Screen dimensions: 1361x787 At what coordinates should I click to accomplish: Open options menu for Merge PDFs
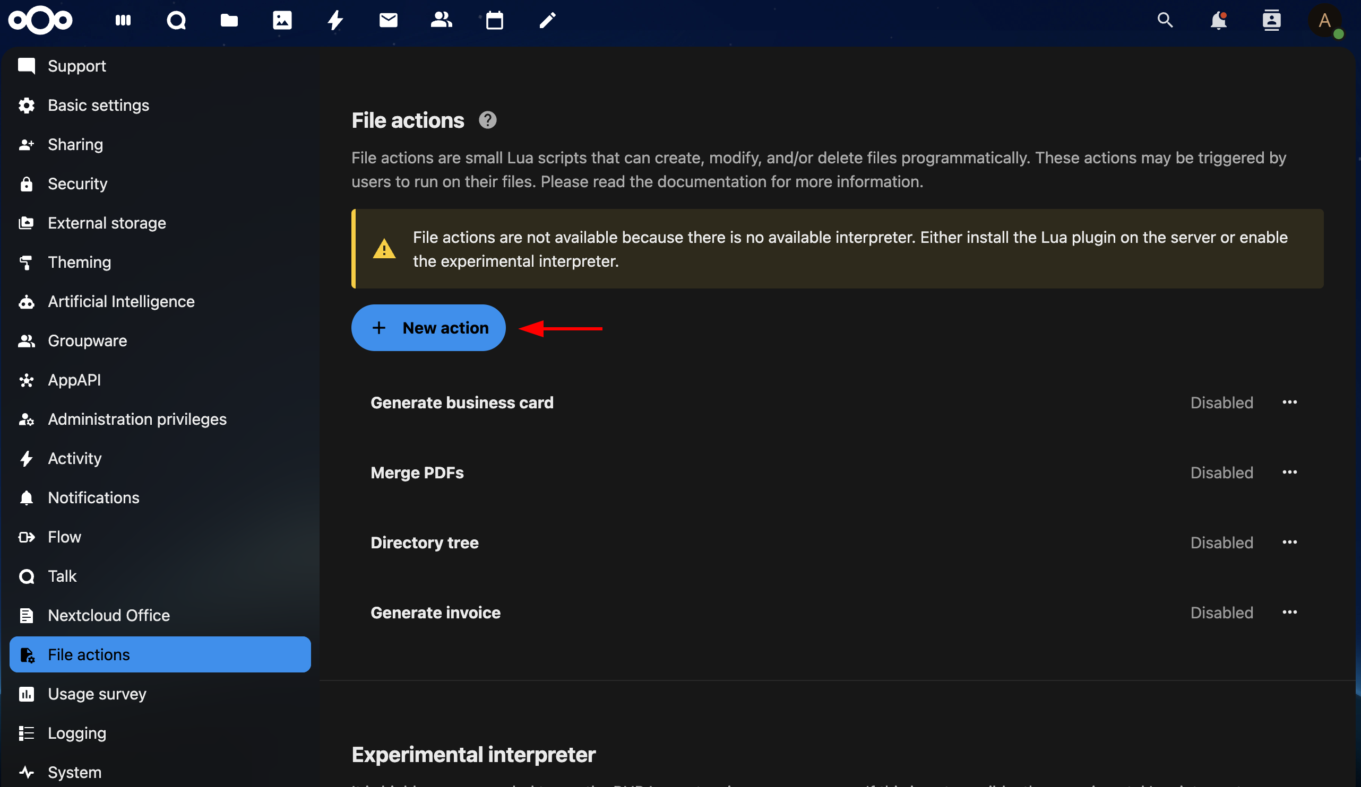(x=1290, y=473)
